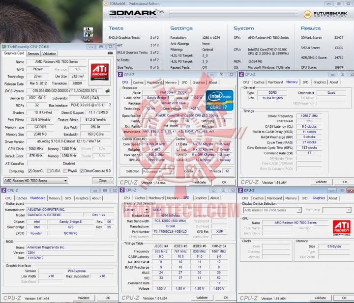Click Z icon of CPU-Z Mainboard window title

4,190
